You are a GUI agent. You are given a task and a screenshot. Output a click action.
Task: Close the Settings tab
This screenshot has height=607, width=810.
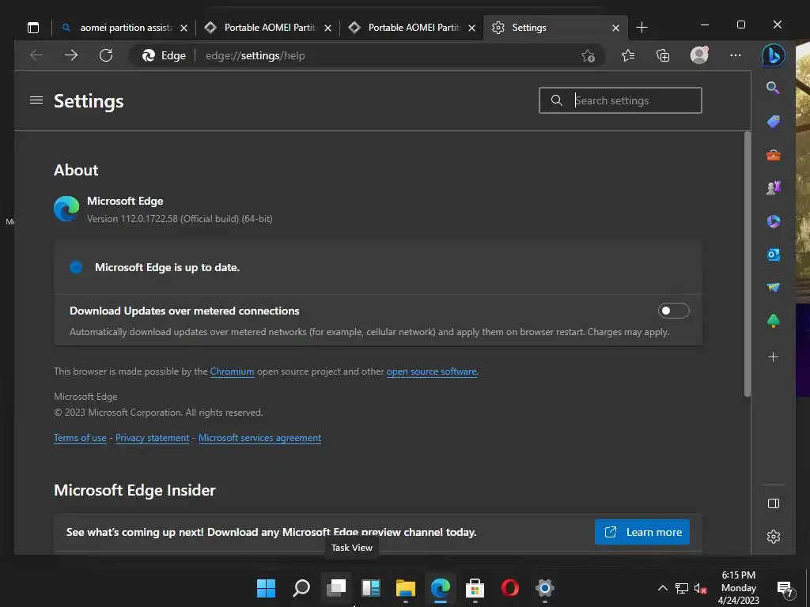[x=615, y=28]
